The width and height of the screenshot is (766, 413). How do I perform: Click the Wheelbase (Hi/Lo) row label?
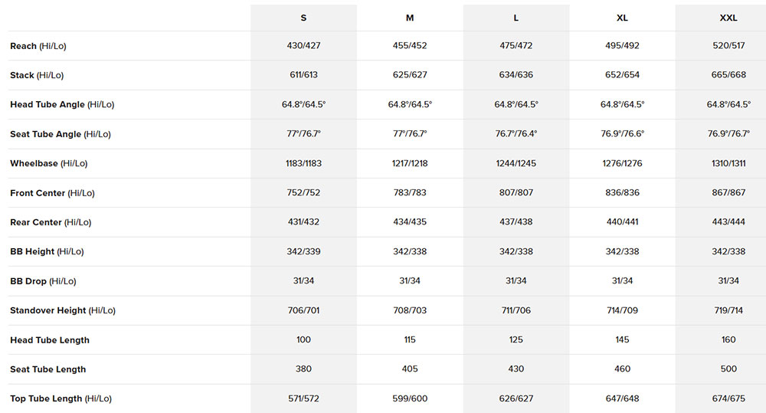(x=49, y=164)
